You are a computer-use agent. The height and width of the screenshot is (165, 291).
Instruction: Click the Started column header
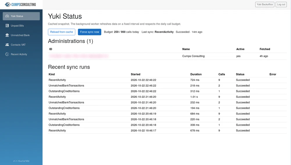click(x=136, y=74)
